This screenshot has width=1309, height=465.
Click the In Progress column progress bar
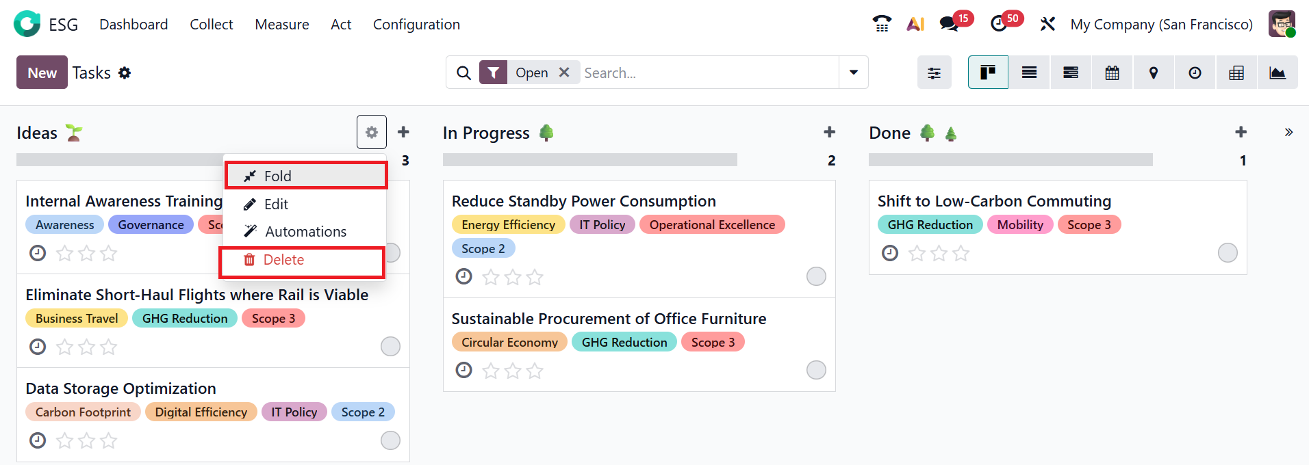589,160
